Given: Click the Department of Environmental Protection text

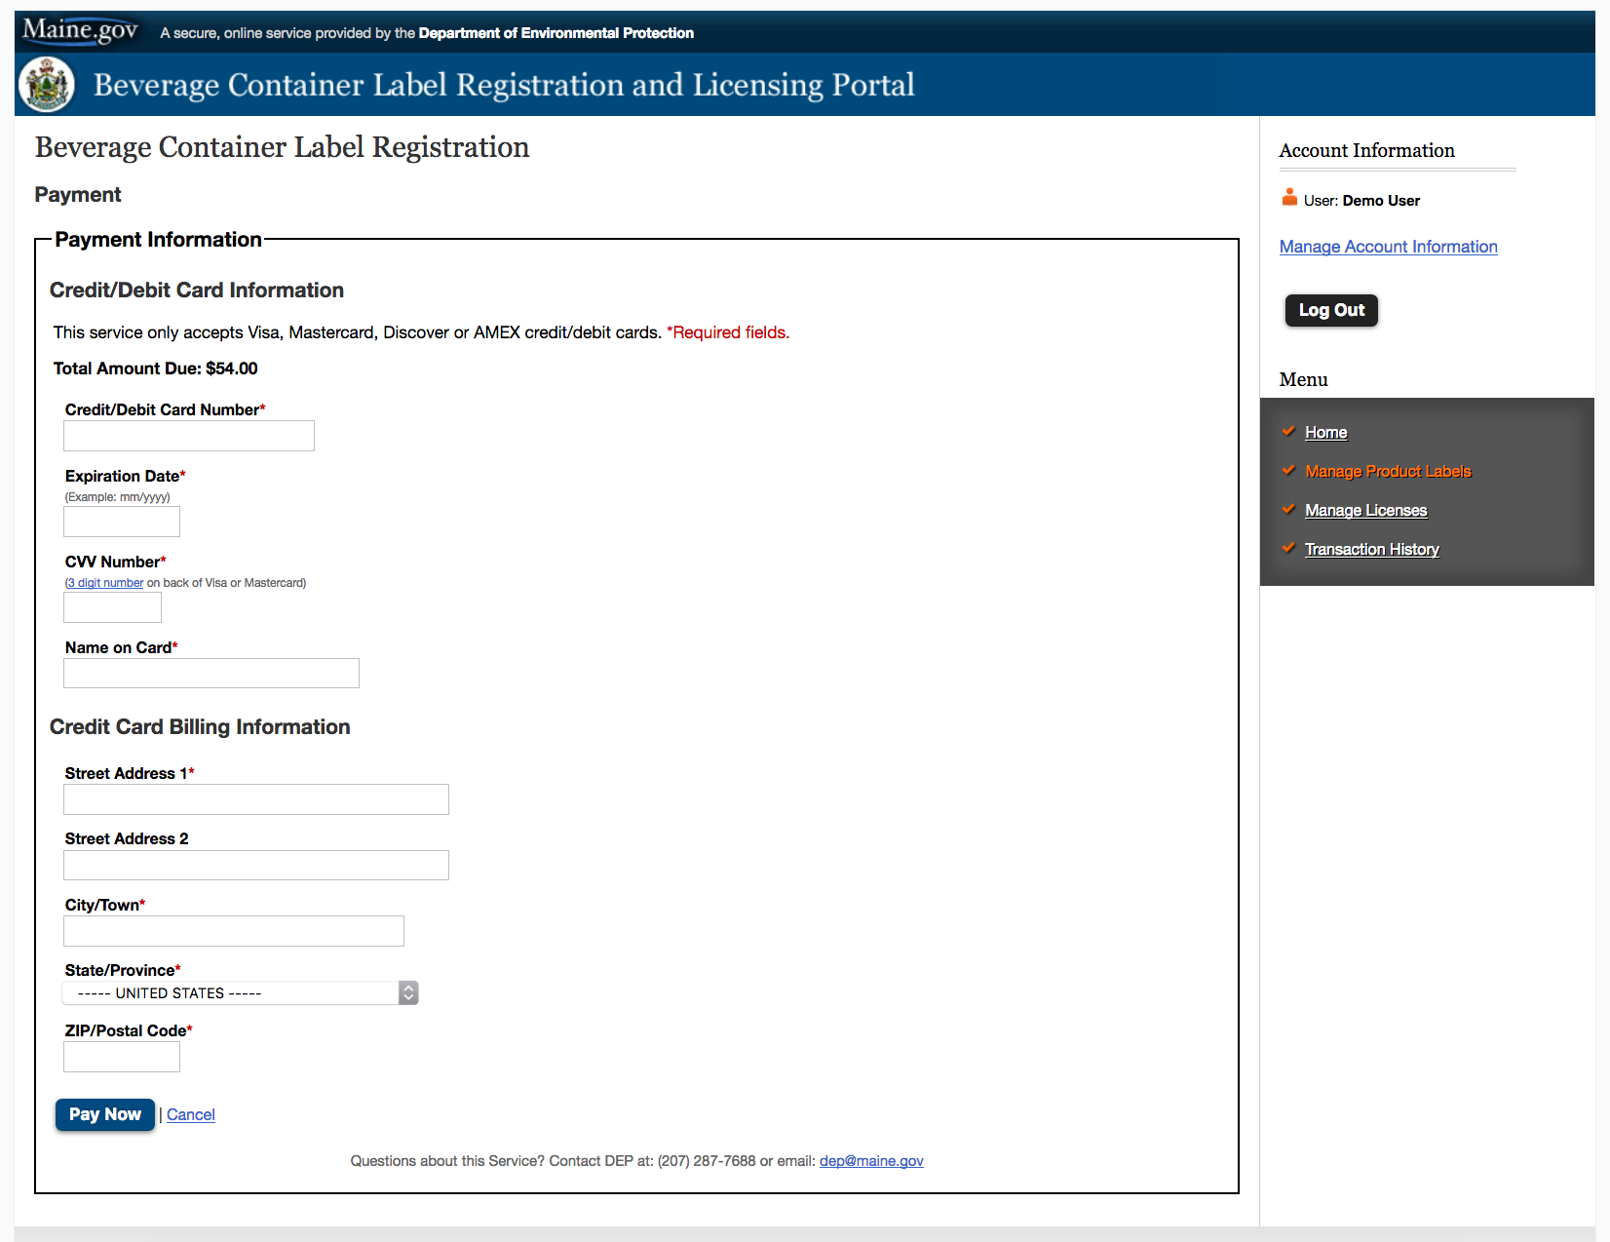Looking at the screenshot, I should (x=556, y=33).
